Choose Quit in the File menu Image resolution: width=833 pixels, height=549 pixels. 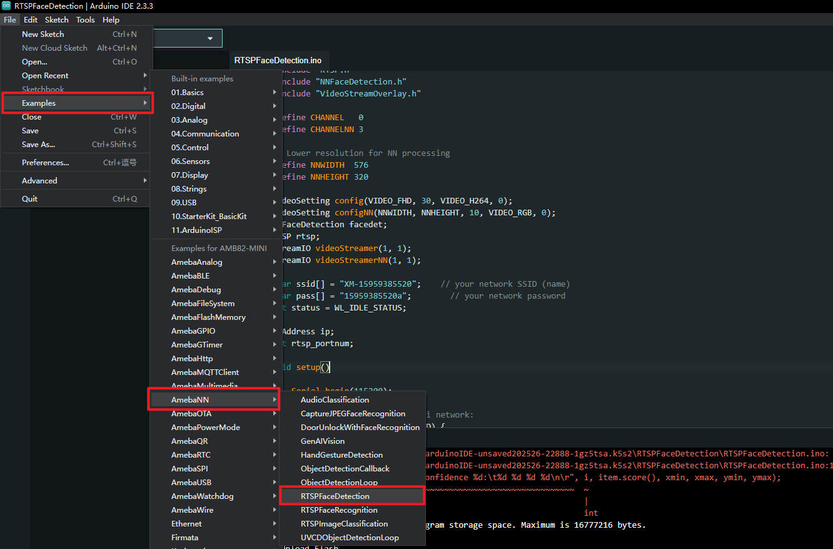point(77,199)
